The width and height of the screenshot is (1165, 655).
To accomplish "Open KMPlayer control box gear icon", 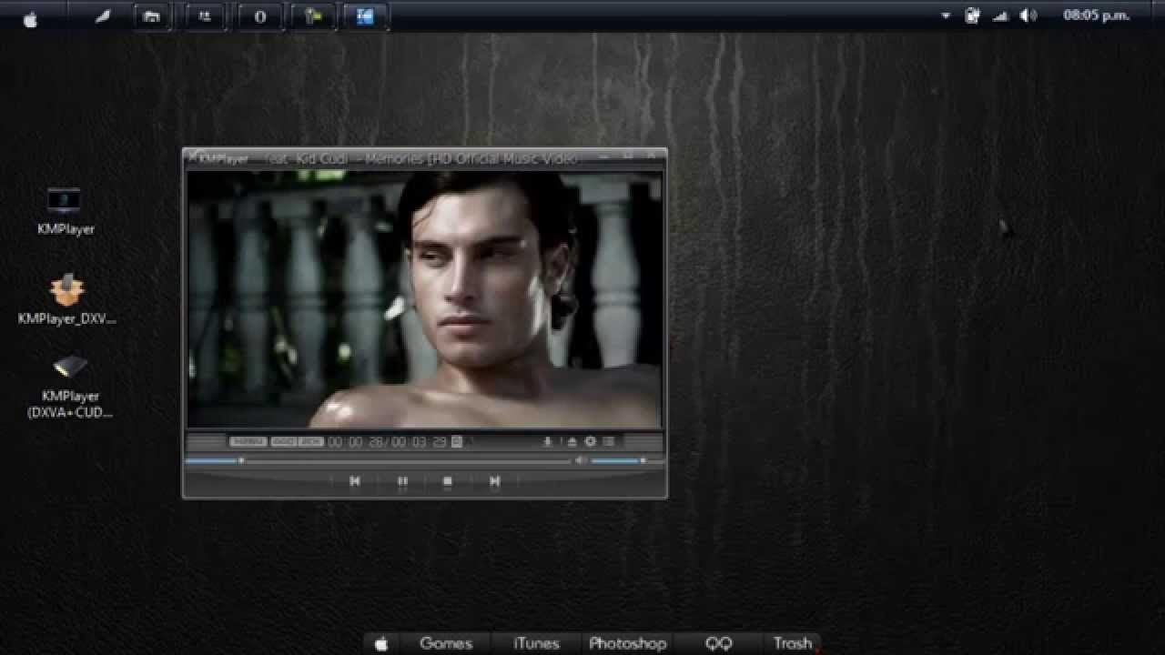I will click(x=590, y=441).
